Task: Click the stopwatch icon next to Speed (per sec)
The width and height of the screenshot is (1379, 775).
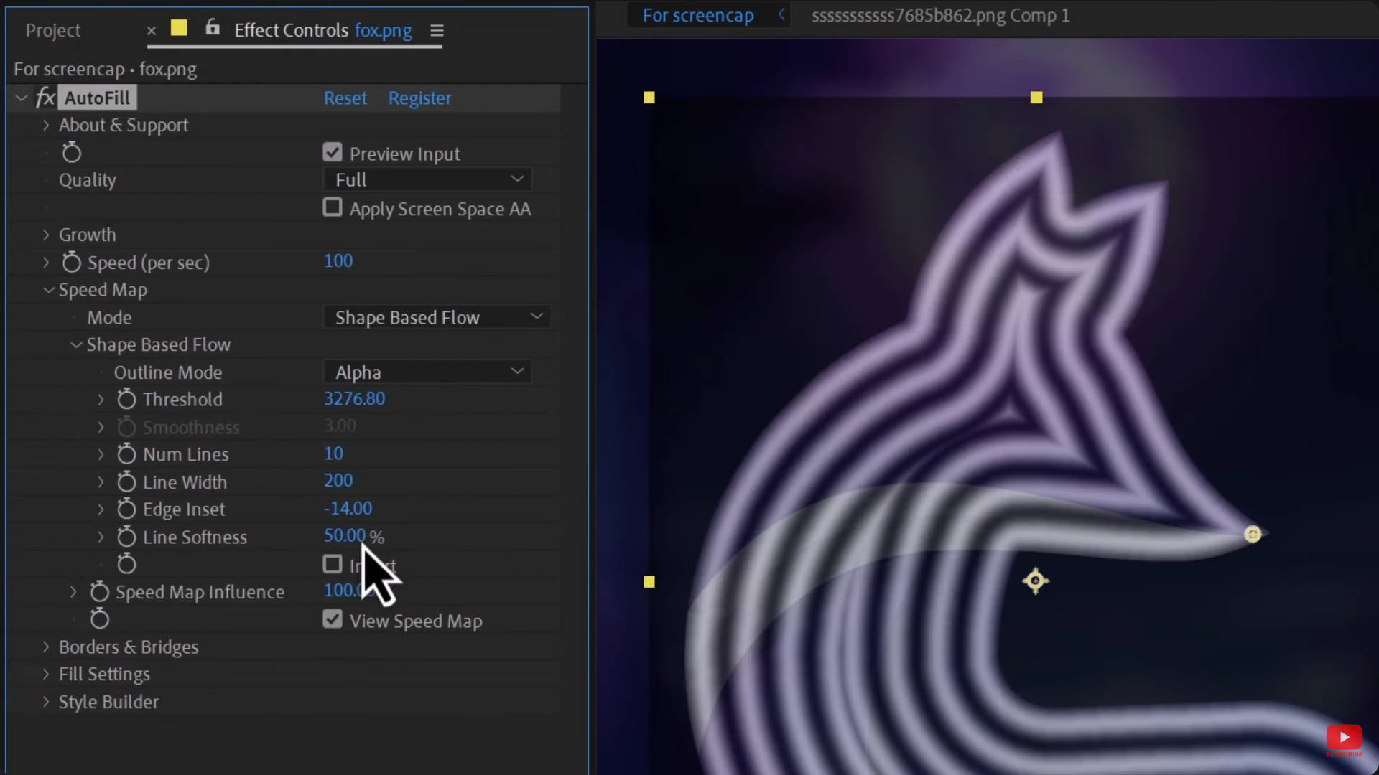Action: (x=70, y=263)
